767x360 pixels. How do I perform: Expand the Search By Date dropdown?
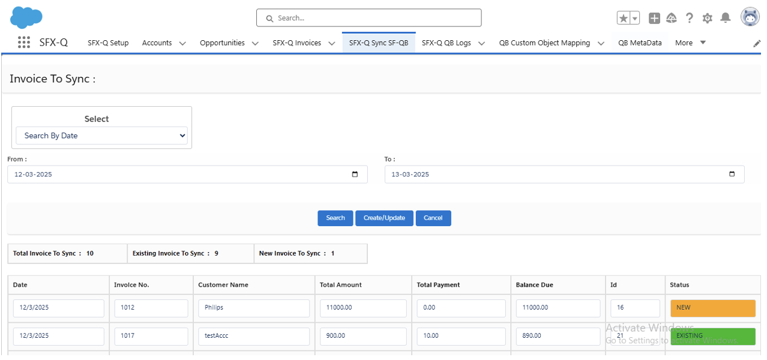click(101, 136)
